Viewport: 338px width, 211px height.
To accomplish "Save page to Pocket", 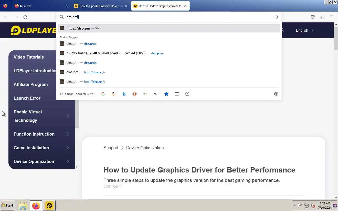I will coord(313,17).
